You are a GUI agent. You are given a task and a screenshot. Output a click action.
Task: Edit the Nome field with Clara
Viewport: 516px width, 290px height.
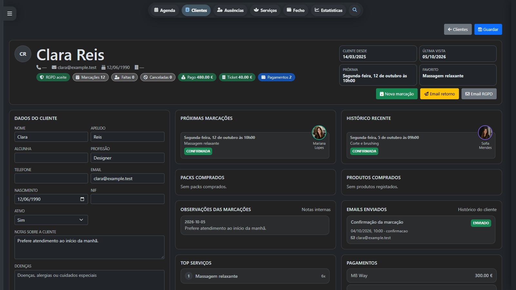(51, 137)
